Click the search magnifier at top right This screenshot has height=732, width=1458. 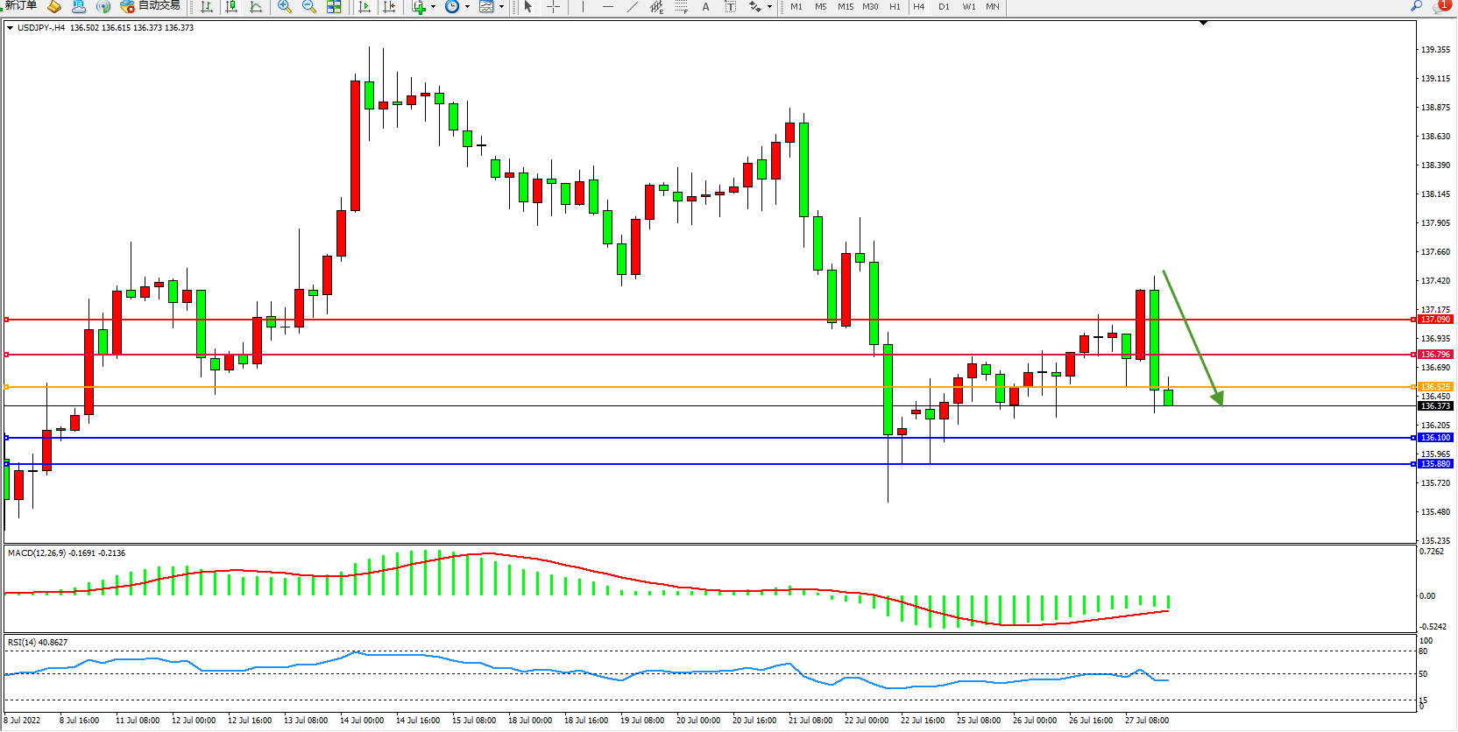click(x=1416, y=6)
